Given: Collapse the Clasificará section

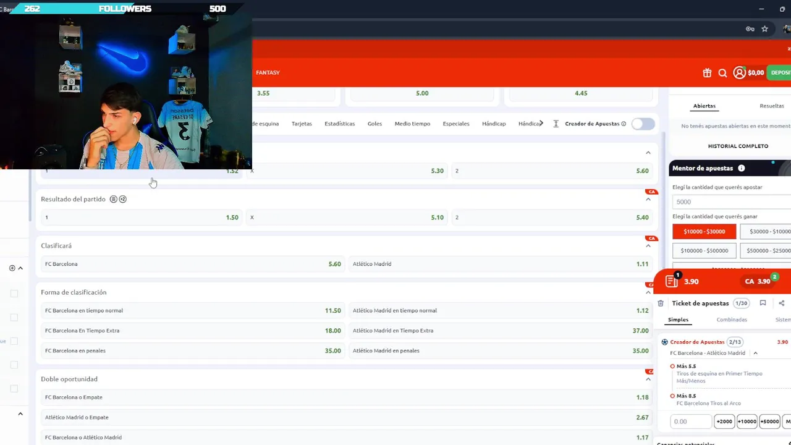Looking at the screenshot, I should pos(648,246).
